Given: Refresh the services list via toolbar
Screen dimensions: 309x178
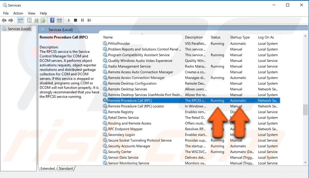Looking at the screenshot, I should click(36, 20).
